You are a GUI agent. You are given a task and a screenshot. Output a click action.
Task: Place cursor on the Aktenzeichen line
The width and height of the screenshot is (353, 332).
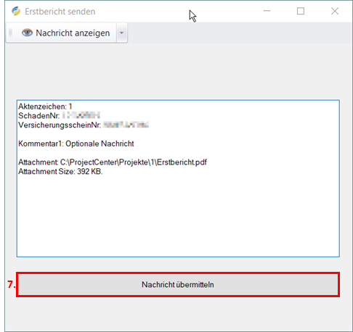45,107
